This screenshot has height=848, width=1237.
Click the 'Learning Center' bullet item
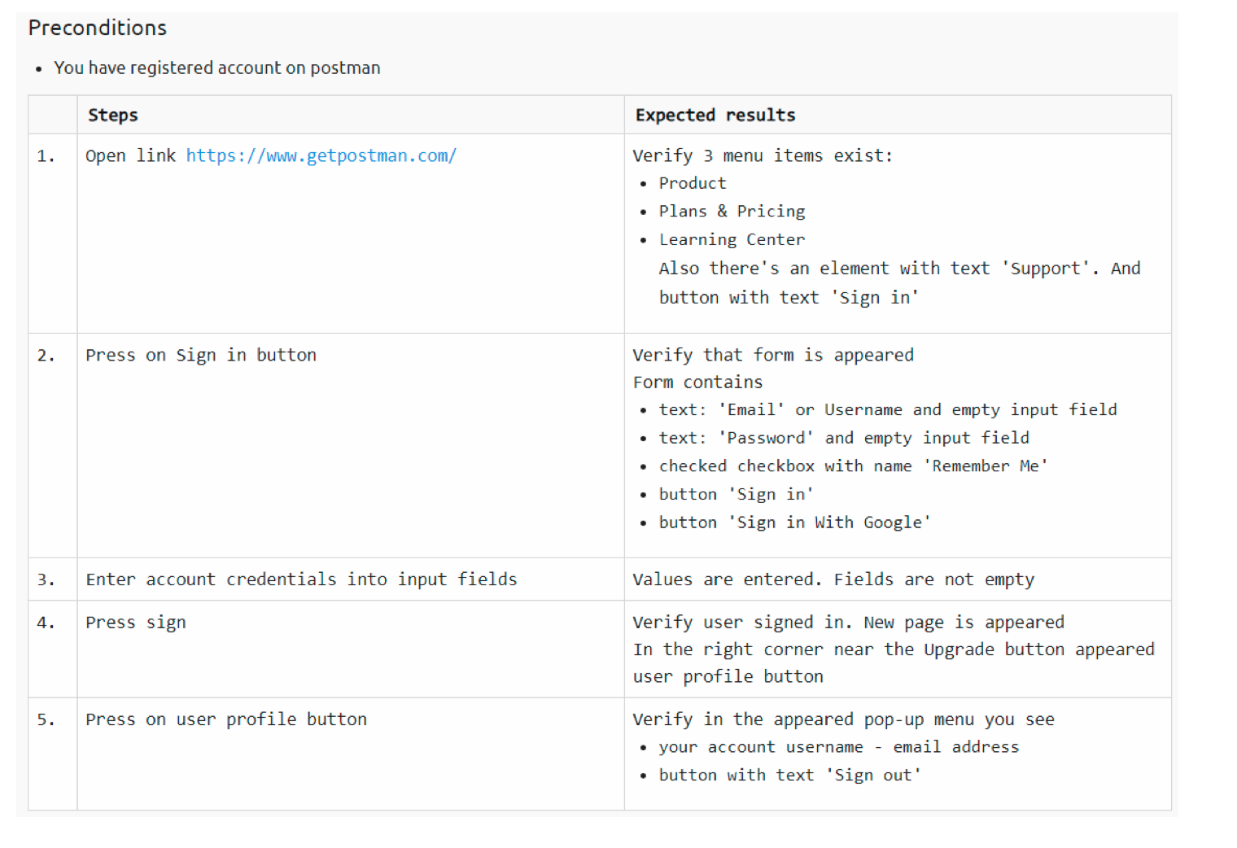pos(732,239)
